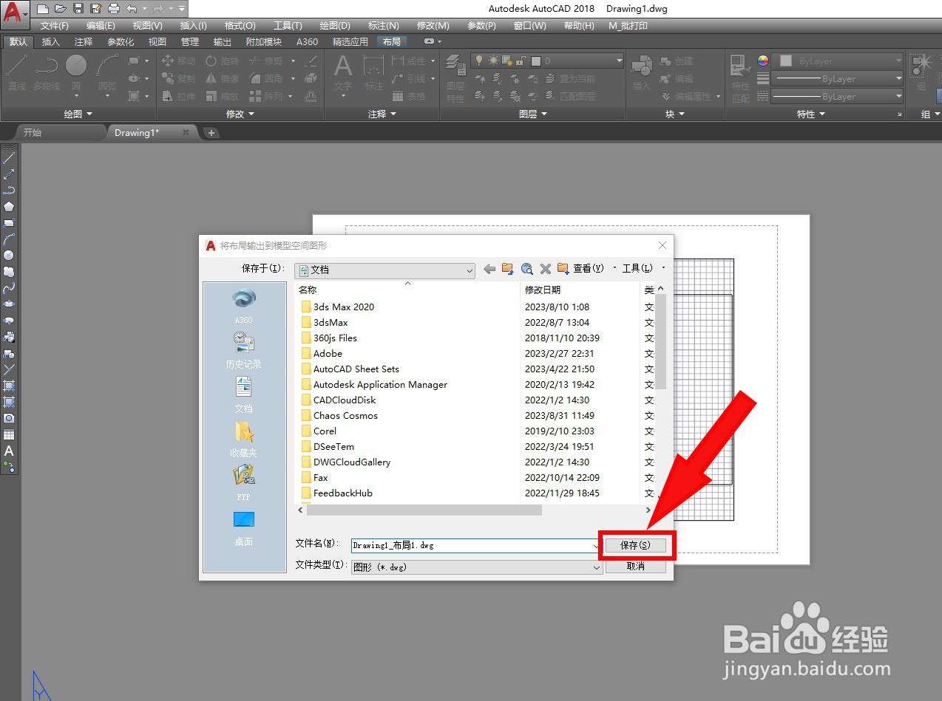Open 历史记录 (History) in the dialog sidebar

[x=244, y=350]
